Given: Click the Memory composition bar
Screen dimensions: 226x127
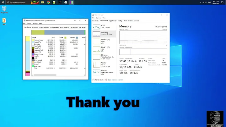Looking at the screenshot, I should [143, 52].
